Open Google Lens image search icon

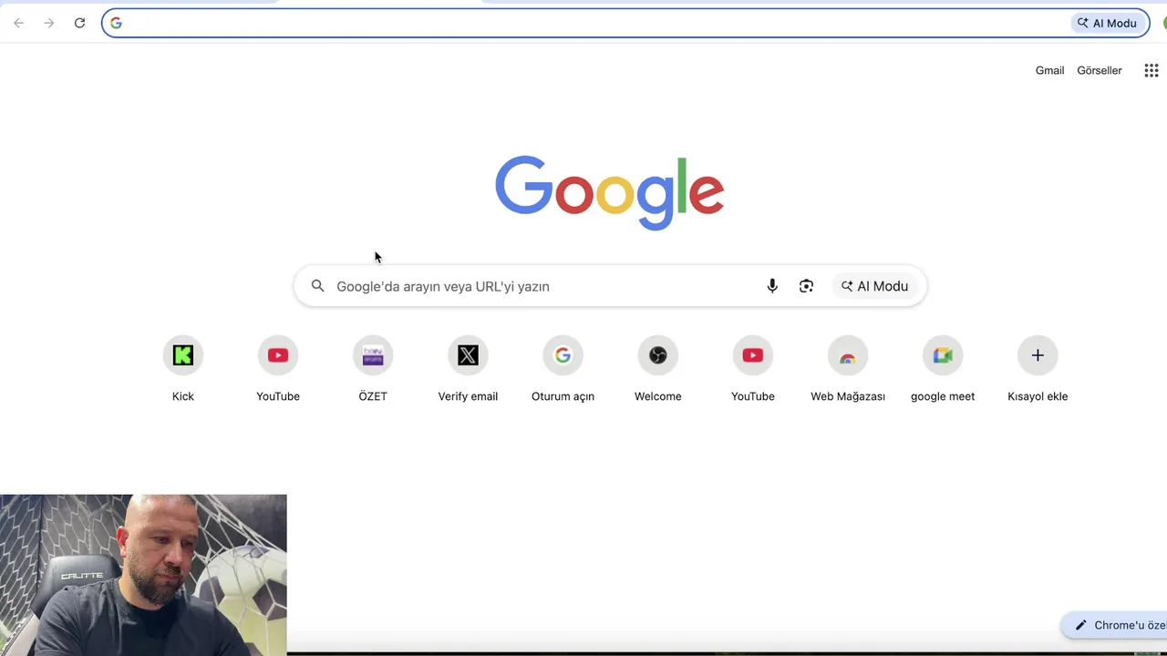click(x=806, y=286)
